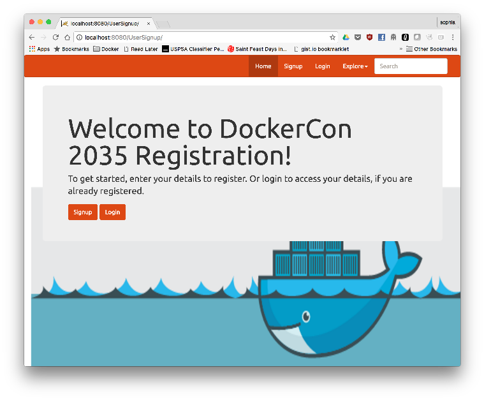Go to Signup in the navigation bar
The height and width of the screenshot is (400, 484).
click(293, 66)
